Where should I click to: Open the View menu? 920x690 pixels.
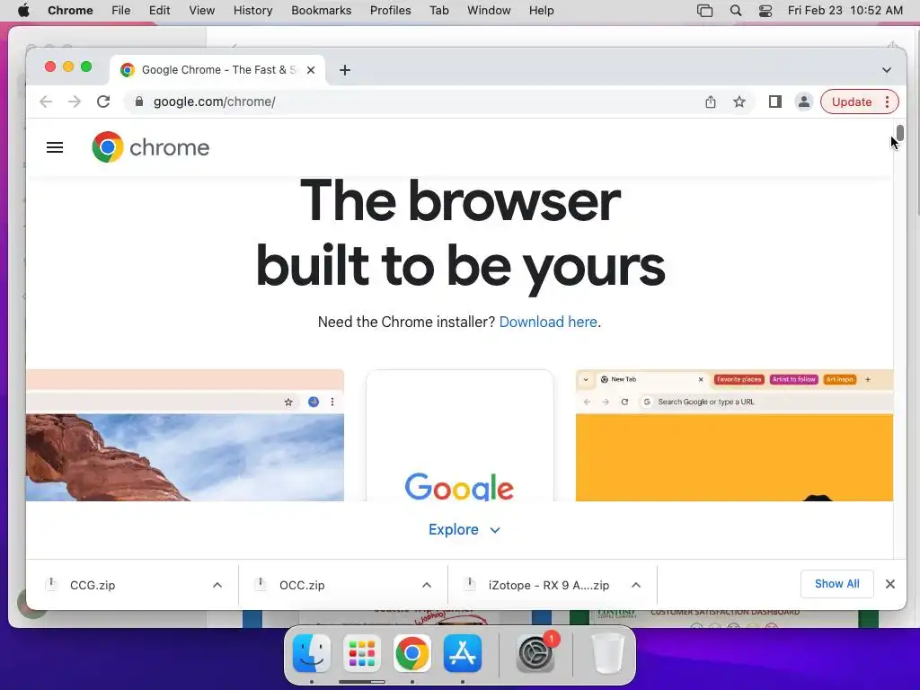pyautogui.click(x=202, y=11)
